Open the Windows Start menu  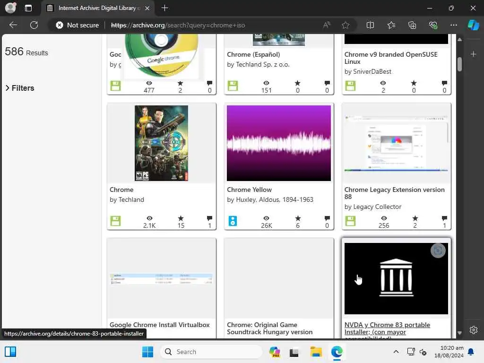pos(147,352)
